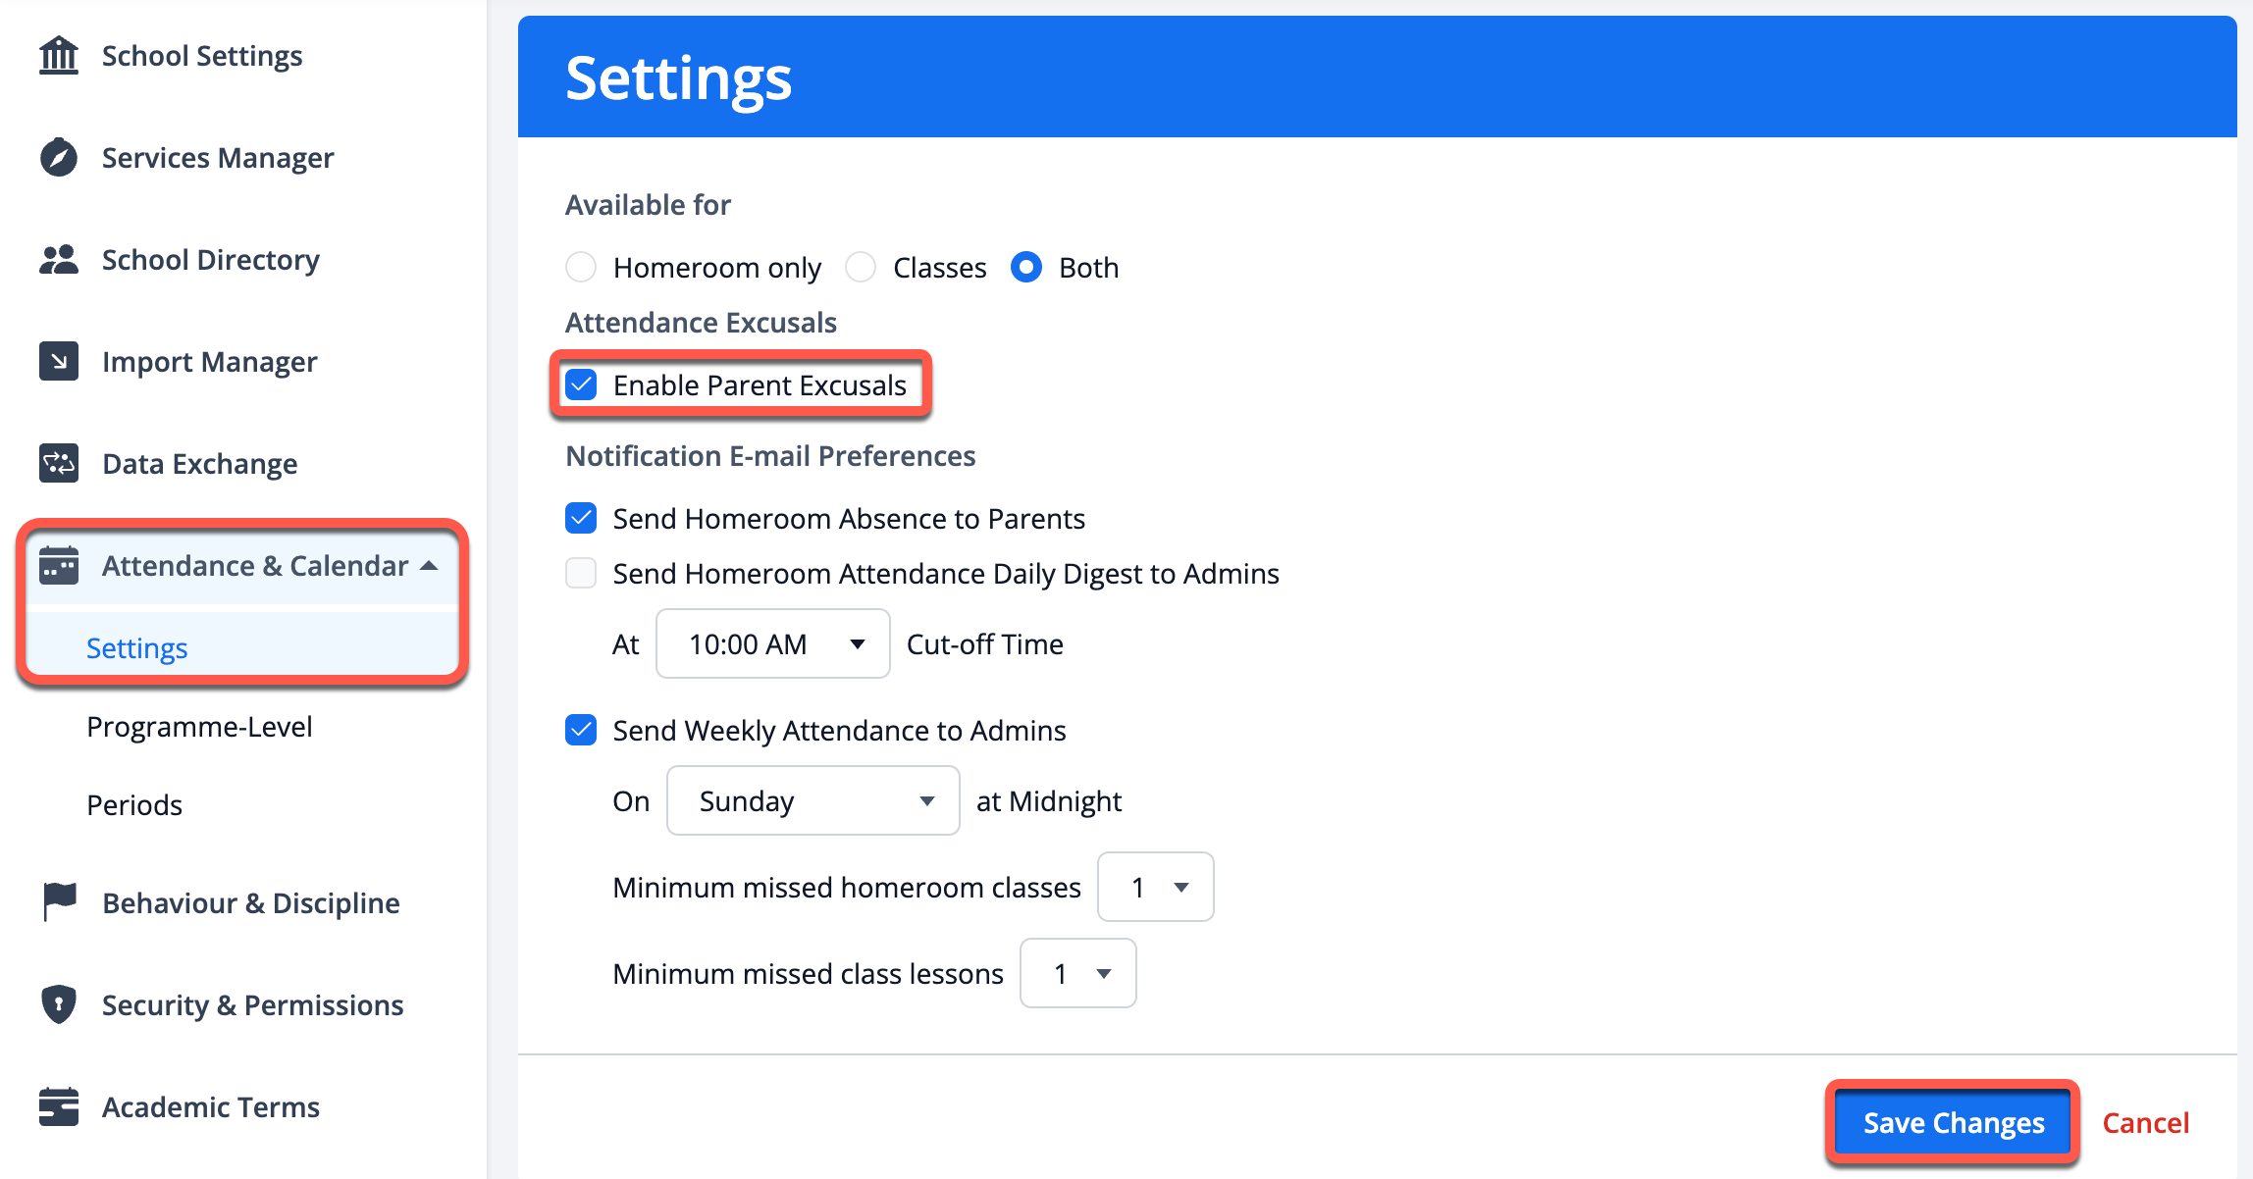Open Programme-Level in the sidebar
Screen dimensions: 2253x1179
tap(199, 727)
